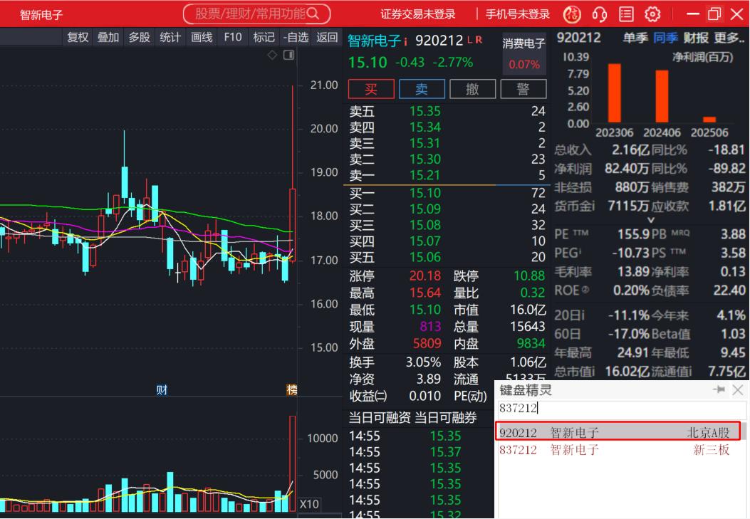
Task: Click the 跌停 price 10.88
Action: click(529, 276)
